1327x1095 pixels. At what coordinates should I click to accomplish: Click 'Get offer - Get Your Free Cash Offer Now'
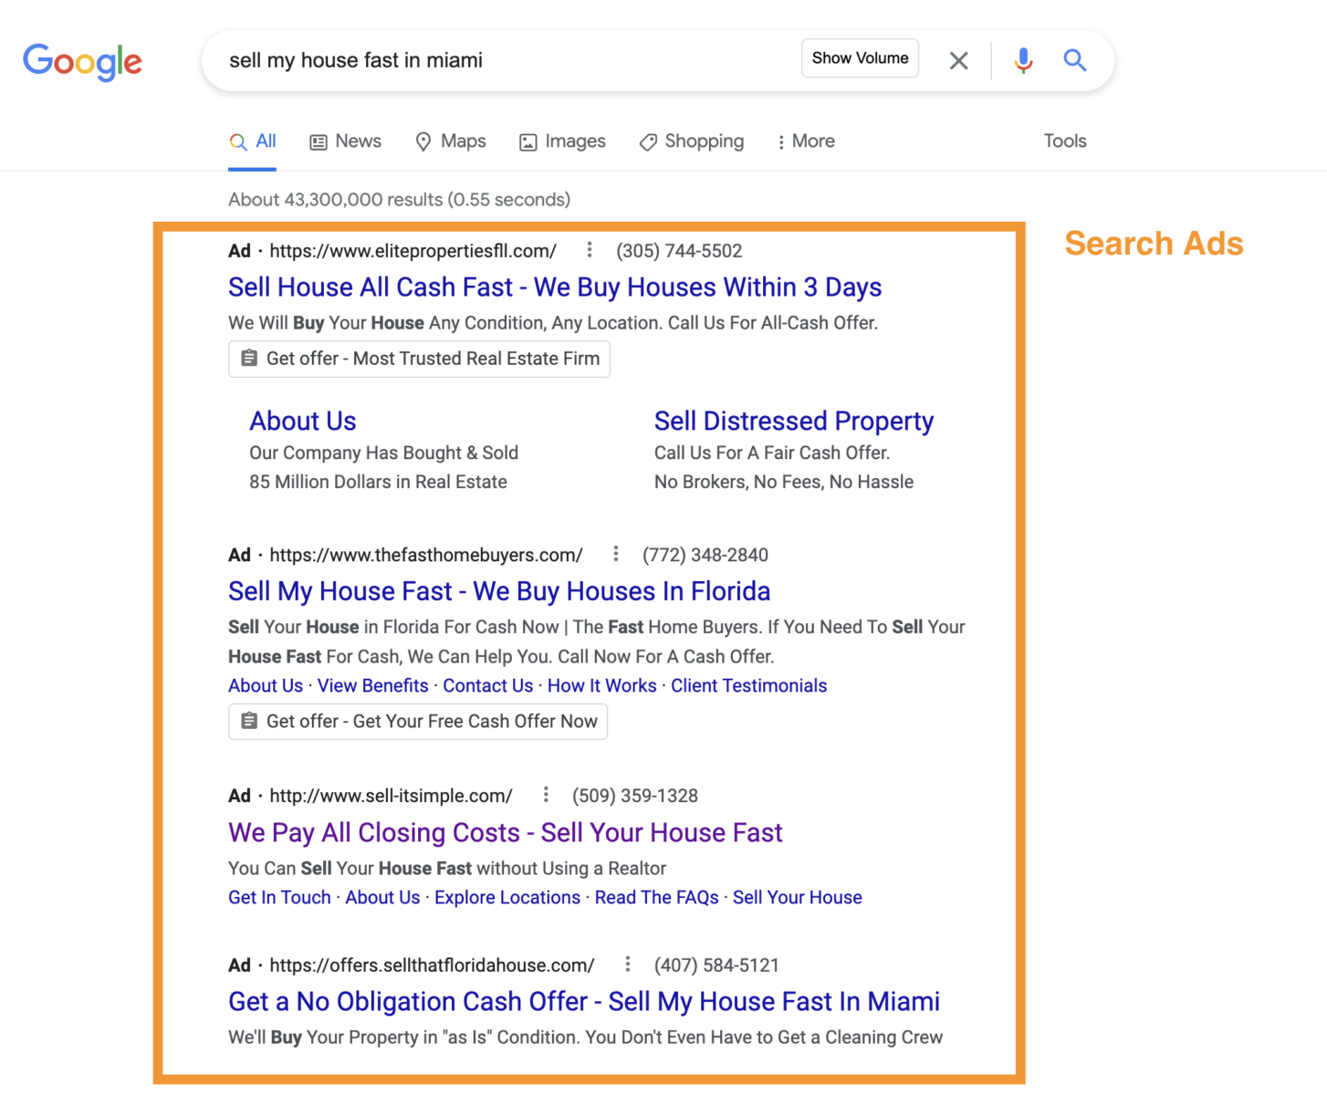coord(418,721)
